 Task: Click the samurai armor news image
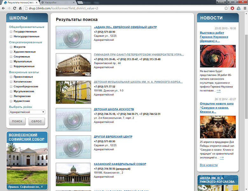218,127
